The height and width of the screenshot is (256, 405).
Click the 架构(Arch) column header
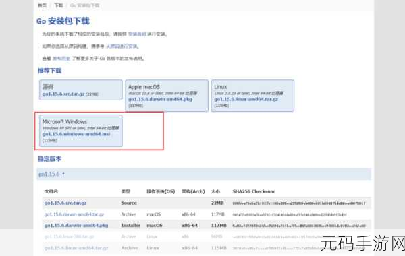[x=193, y=191]
